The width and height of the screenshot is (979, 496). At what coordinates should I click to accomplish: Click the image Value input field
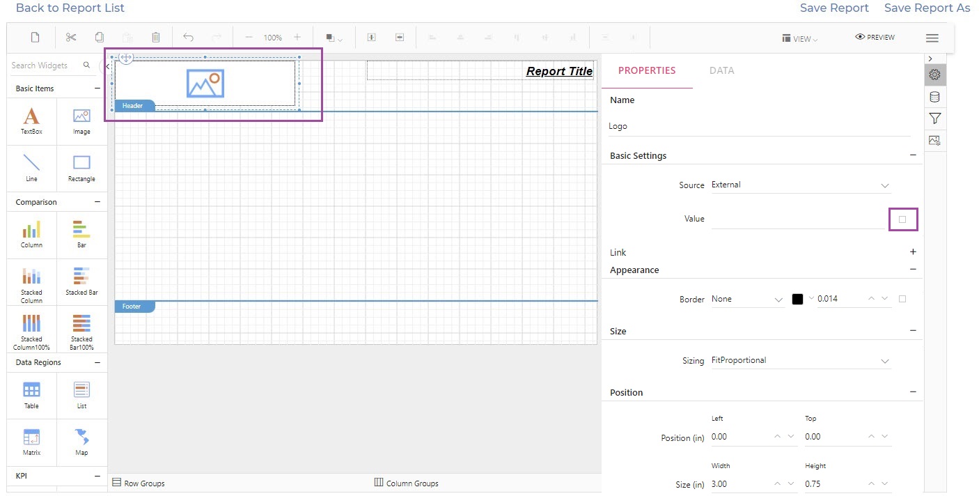pos(797,219)
